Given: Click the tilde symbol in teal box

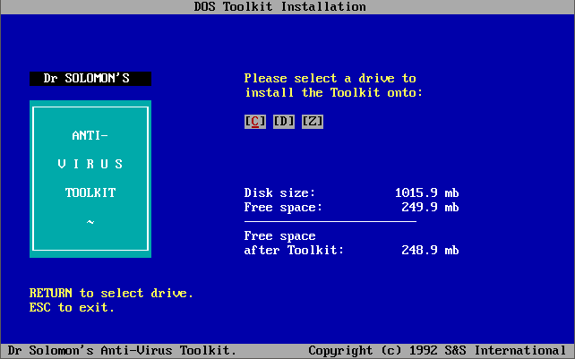Looking at the screenshot, I should point(90,222).
